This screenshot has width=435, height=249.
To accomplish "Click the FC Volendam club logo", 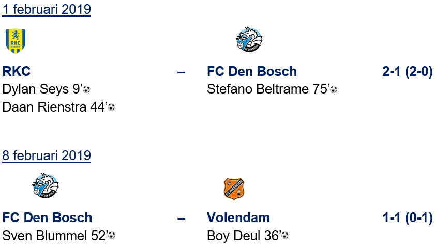I will tap(233, 189).
